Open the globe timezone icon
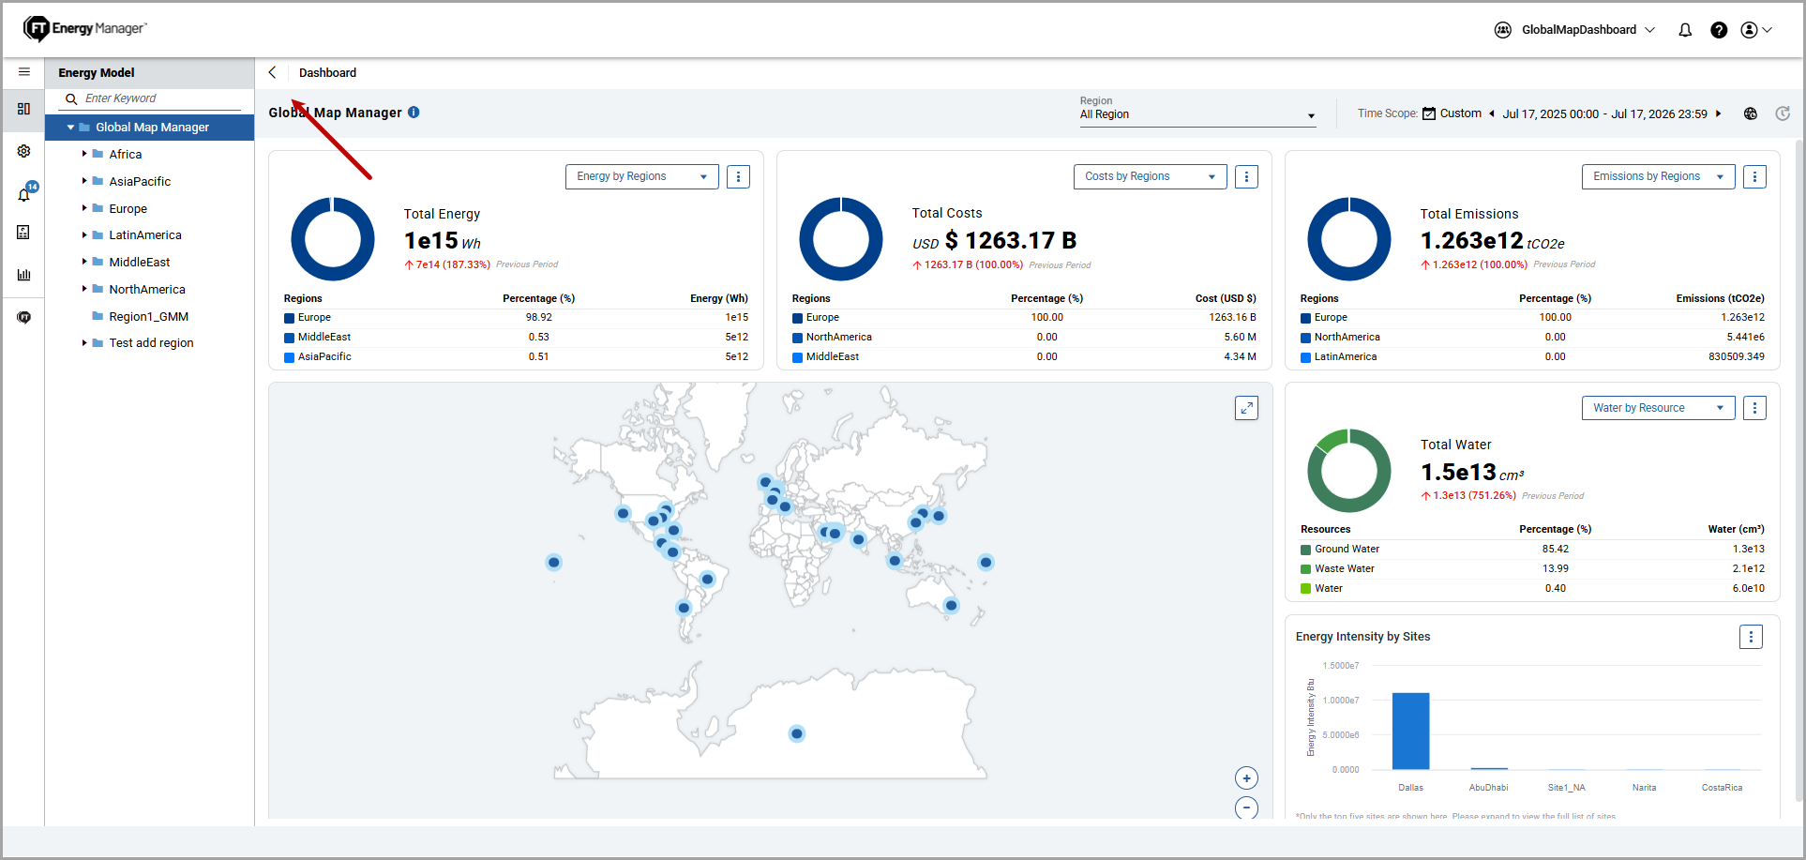Viewport: 1806px width, 860px height. pyautogui.click(x=1751, y=113)
